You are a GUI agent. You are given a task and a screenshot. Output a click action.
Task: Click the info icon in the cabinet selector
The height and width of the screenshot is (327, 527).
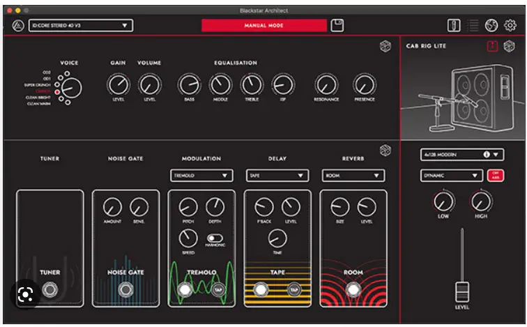coord(487,155)
